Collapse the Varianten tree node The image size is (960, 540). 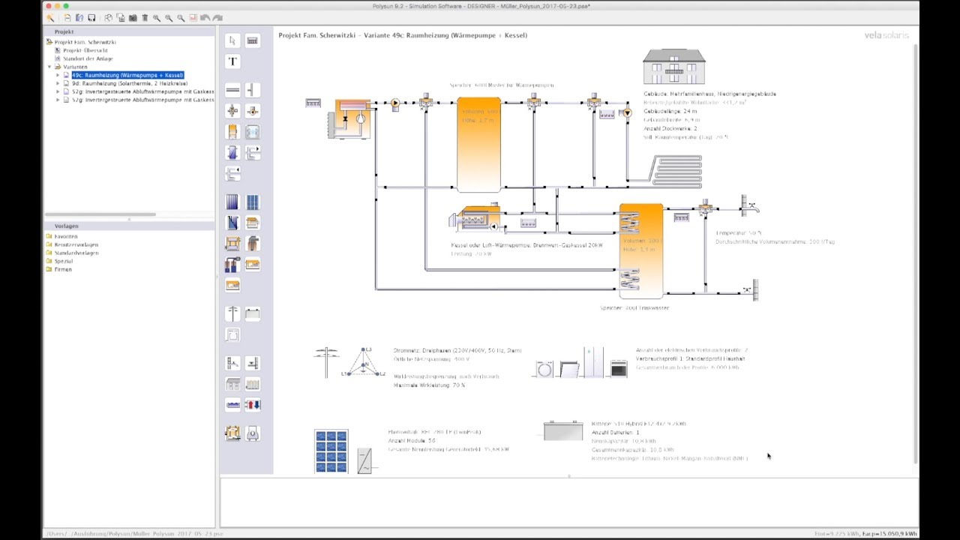pos(49,67)
